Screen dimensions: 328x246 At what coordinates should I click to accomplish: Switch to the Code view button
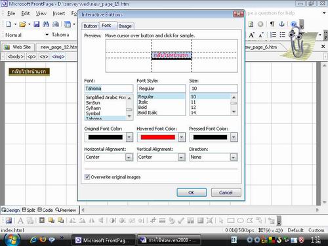click(x=45, y=210)
